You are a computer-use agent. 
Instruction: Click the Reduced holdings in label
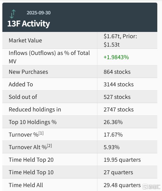(x=35, y=109)
